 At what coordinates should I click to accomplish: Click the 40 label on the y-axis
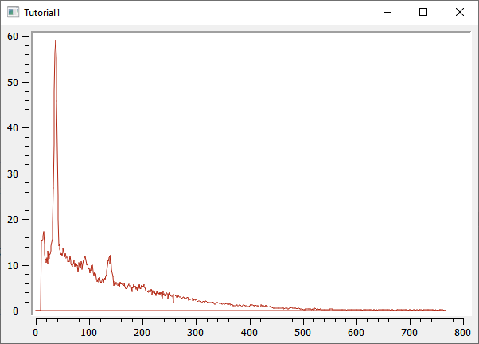[13, 128]
